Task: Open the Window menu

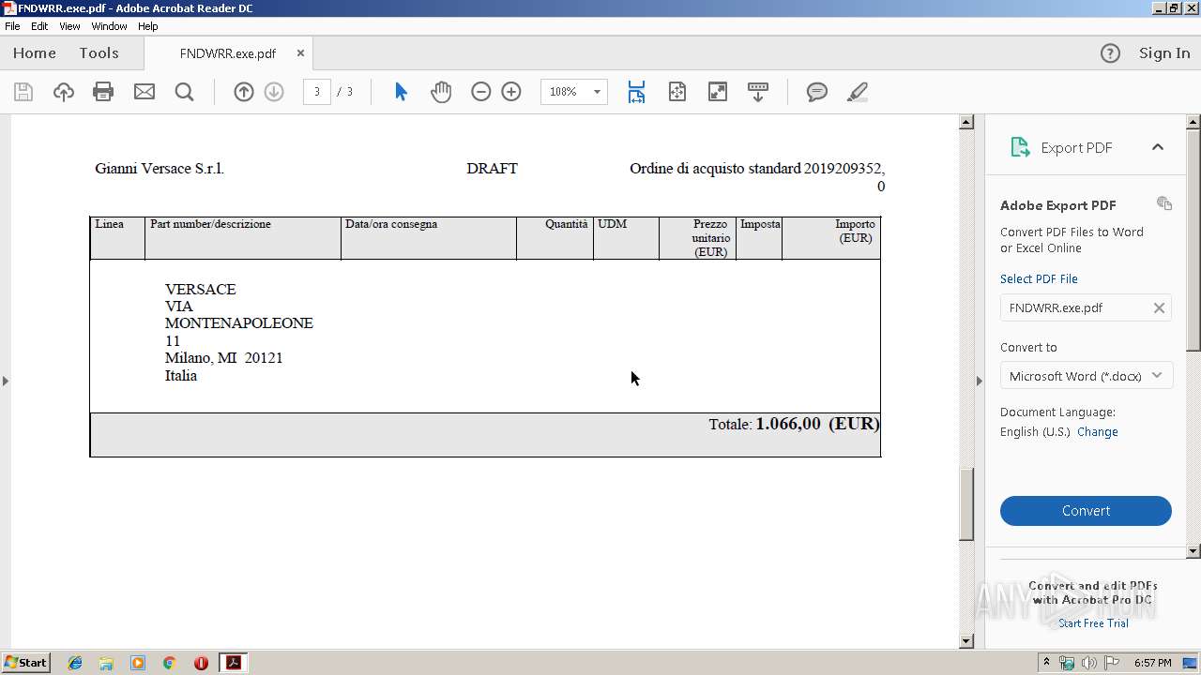Action: click(109, 26)
